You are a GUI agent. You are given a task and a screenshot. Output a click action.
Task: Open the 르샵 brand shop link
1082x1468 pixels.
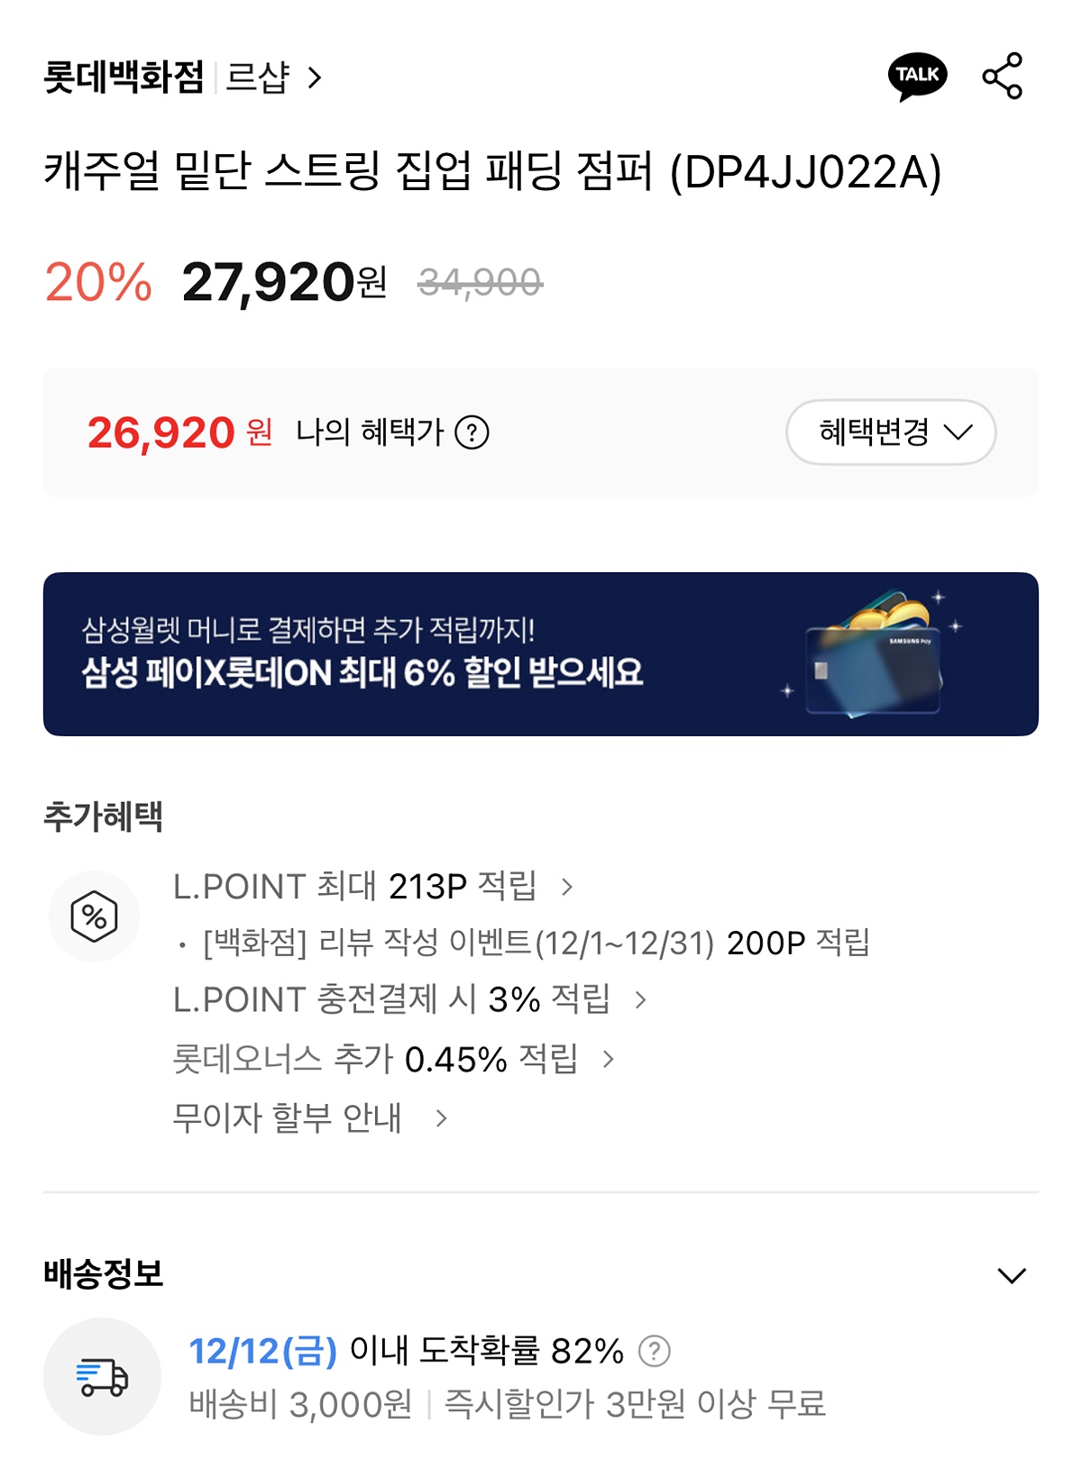[258, 78]
